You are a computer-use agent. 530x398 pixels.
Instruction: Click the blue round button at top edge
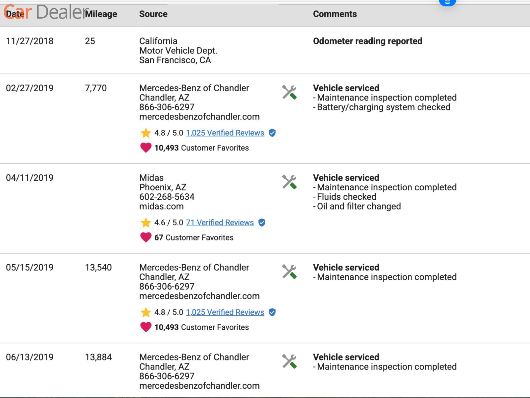tap(447, 2)
